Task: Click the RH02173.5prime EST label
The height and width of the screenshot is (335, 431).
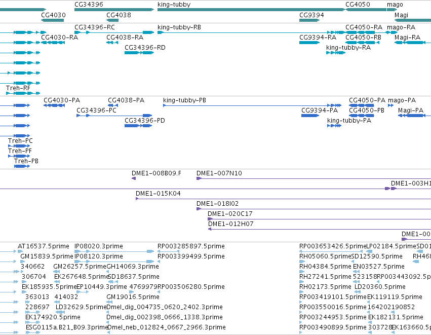Action: point(325,287)
